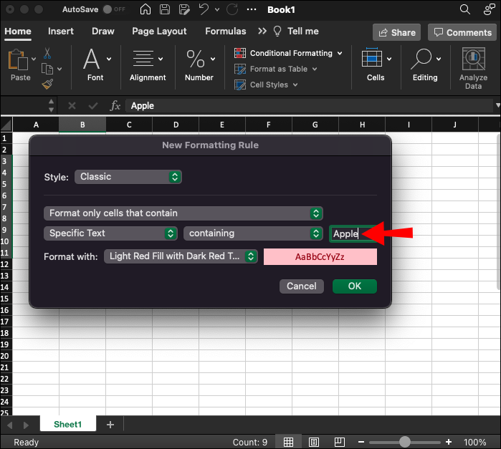Open the Style Classic dropdown
Screen dimensions: 501x449
coord(128,177)
